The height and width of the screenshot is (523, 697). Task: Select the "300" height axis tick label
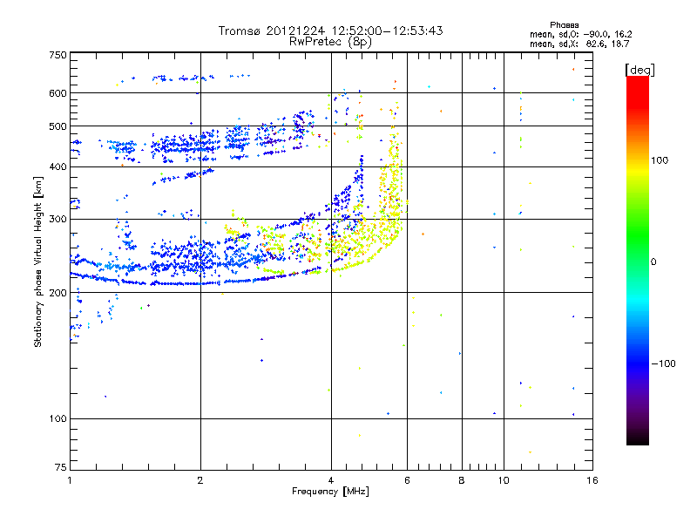pyautogui.click(x=58, y=220)
